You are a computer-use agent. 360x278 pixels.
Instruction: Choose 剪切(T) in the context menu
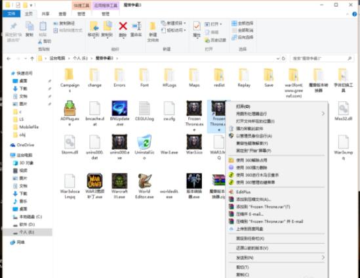tap(277, 267)
